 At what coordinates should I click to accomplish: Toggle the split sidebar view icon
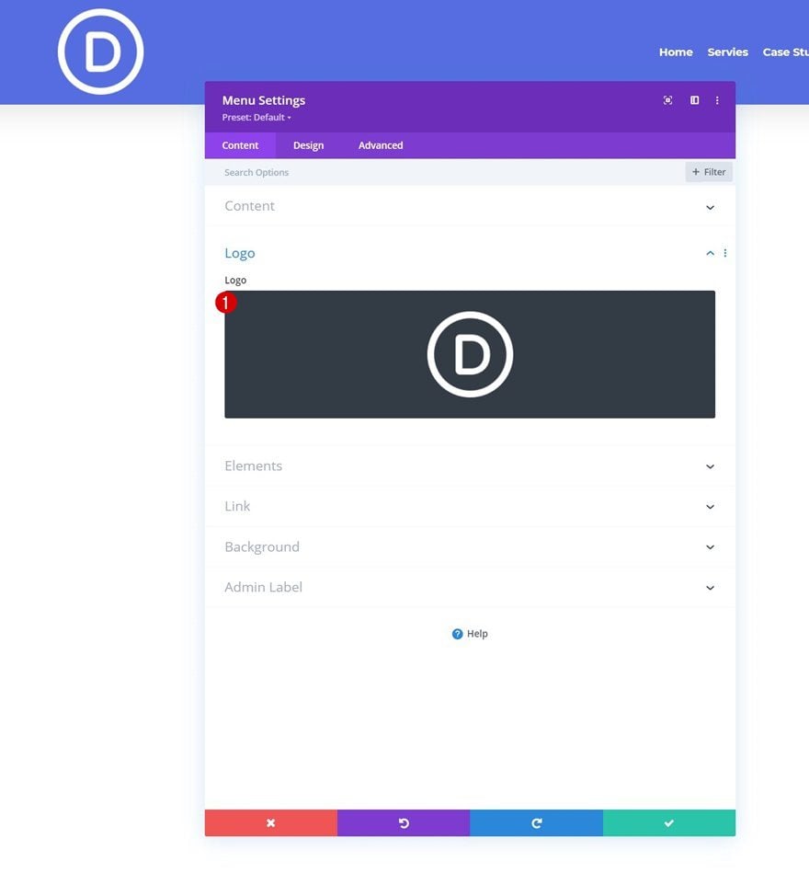[694, 100]
